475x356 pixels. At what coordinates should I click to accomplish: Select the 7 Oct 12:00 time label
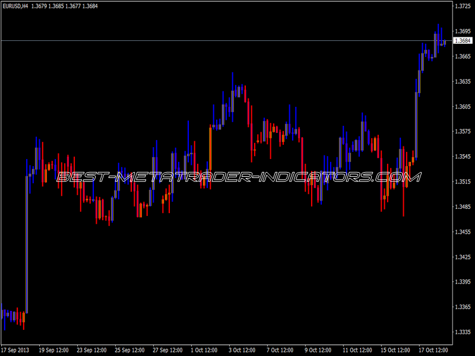(x=280, y=350)
